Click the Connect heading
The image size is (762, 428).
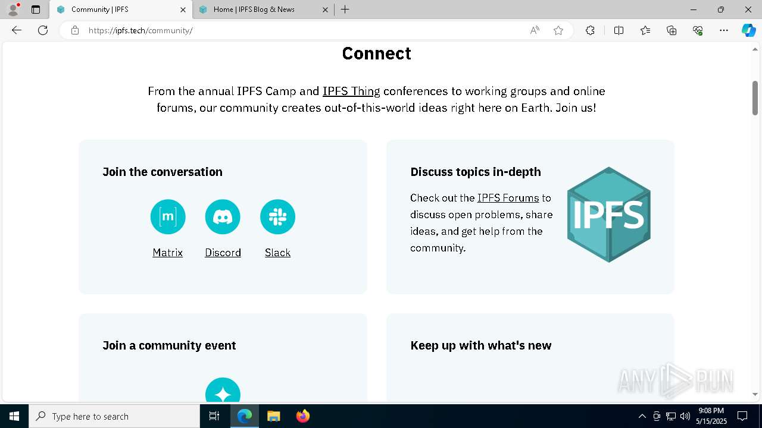coord(377,53)
